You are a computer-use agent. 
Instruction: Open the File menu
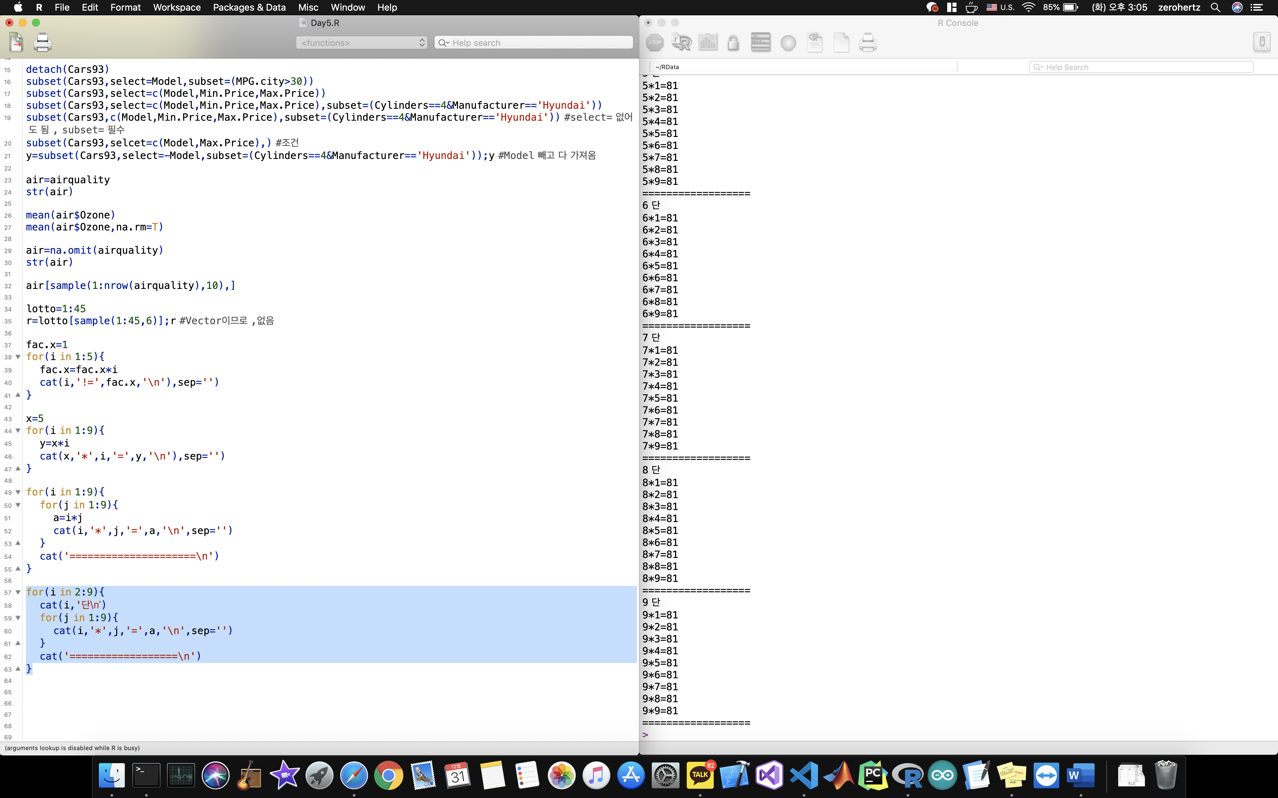[x=62, y=7]
